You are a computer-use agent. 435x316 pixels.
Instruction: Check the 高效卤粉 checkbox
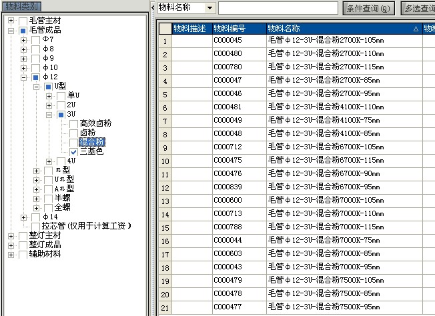coord(73,123)
